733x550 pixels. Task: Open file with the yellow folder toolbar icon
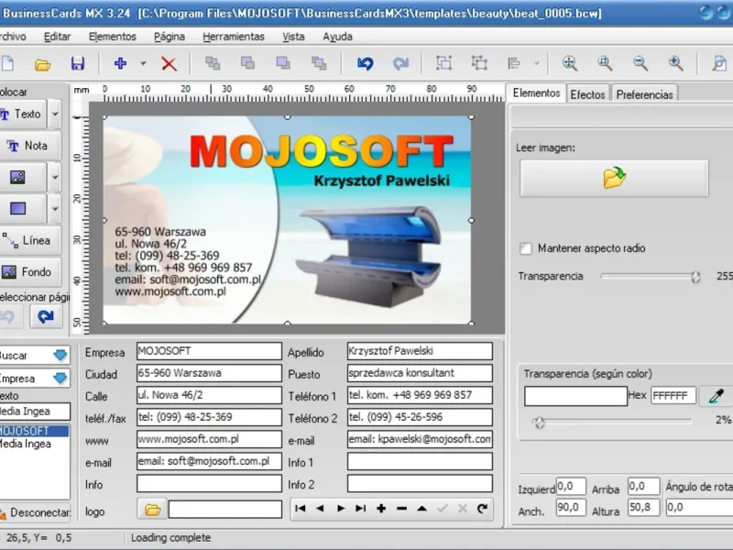point(42,64)
